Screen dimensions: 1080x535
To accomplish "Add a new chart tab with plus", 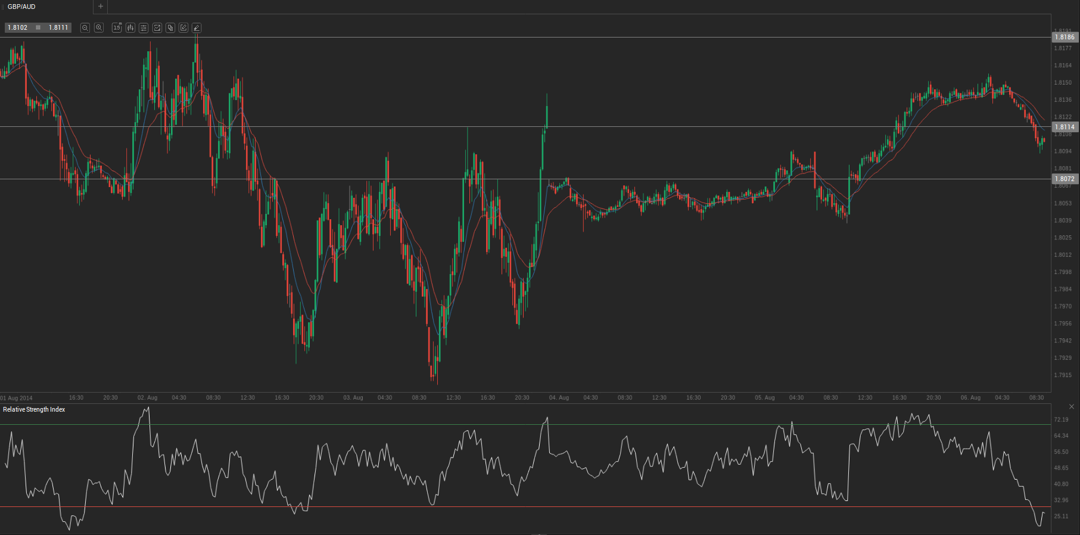I will [x=101, y=7].
